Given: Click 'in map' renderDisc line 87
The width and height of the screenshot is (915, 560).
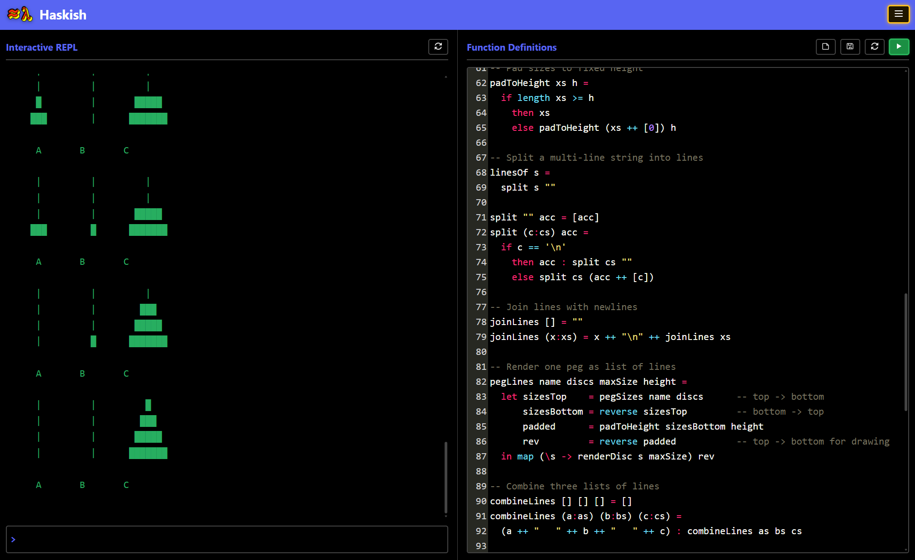Looking at the screenshot, I should click(608, 456).
